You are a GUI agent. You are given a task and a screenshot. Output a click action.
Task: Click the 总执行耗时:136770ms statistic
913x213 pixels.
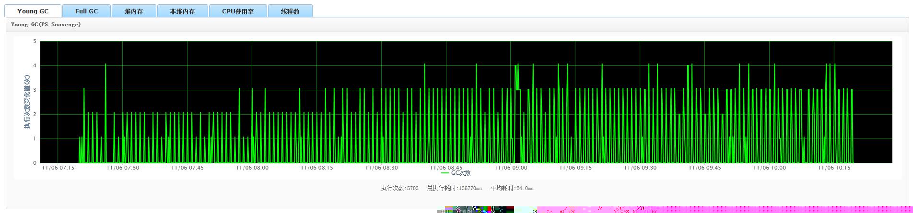(455, 188)
